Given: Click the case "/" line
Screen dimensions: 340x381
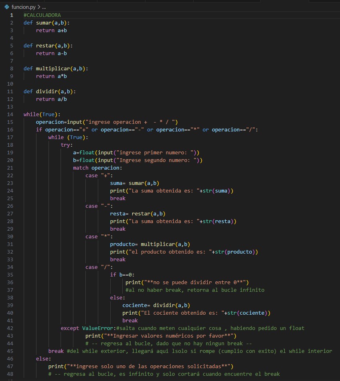Looking at the screenshot, I should point(99,267).
